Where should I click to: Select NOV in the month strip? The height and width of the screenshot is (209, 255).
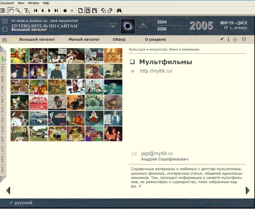coord(2,159)
